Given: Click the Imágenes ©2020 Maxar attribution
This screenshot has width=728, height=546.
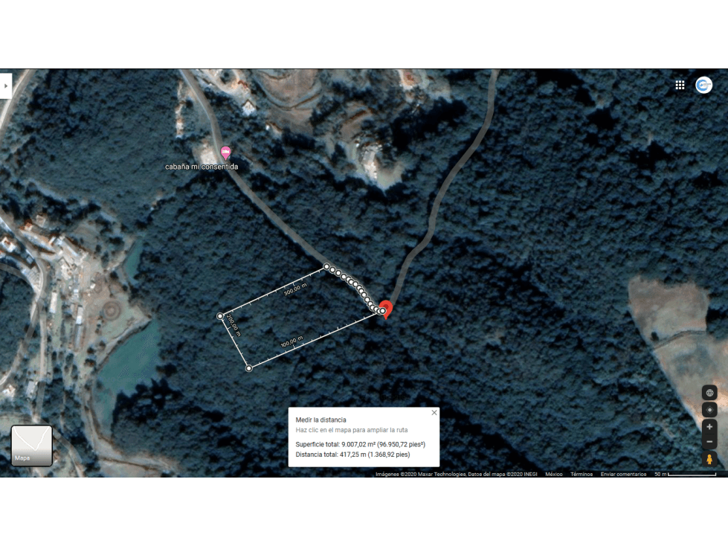Looking at the screenshot, I should [457, 474].
